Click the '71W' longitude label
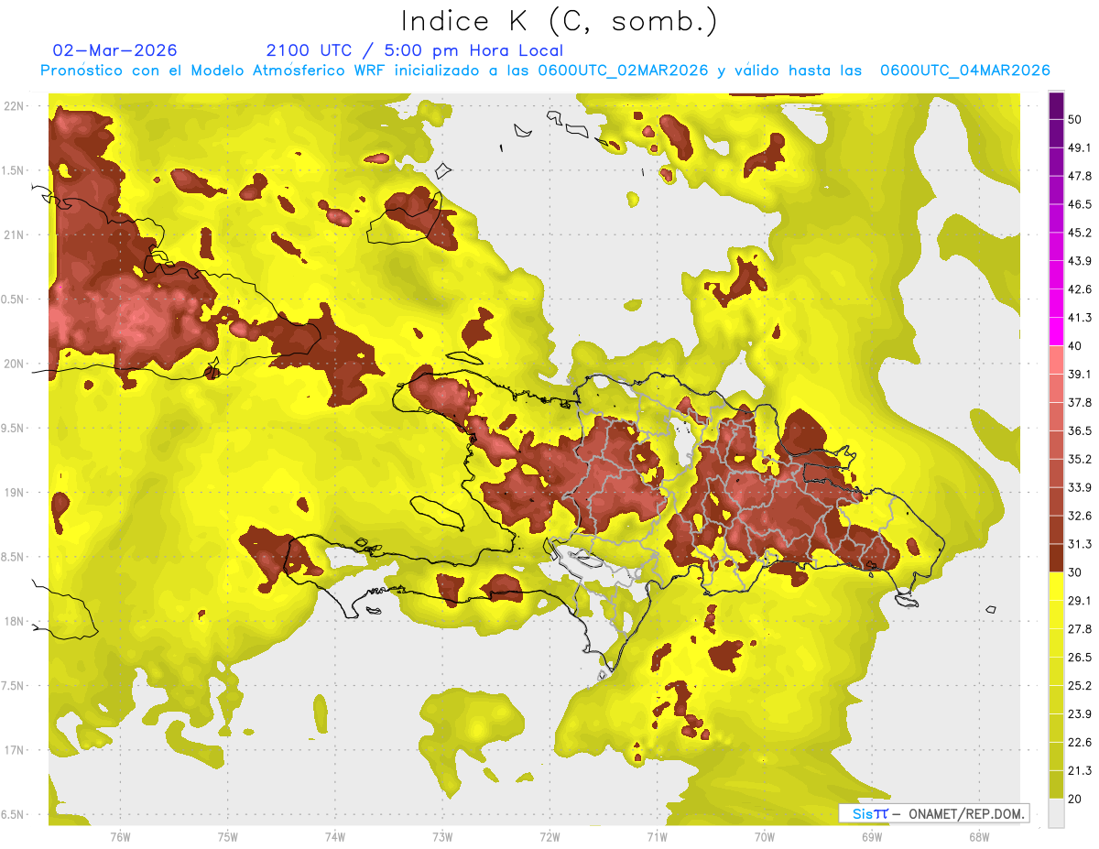This screenshot has width=1099, height=849. tap(657, 837)
